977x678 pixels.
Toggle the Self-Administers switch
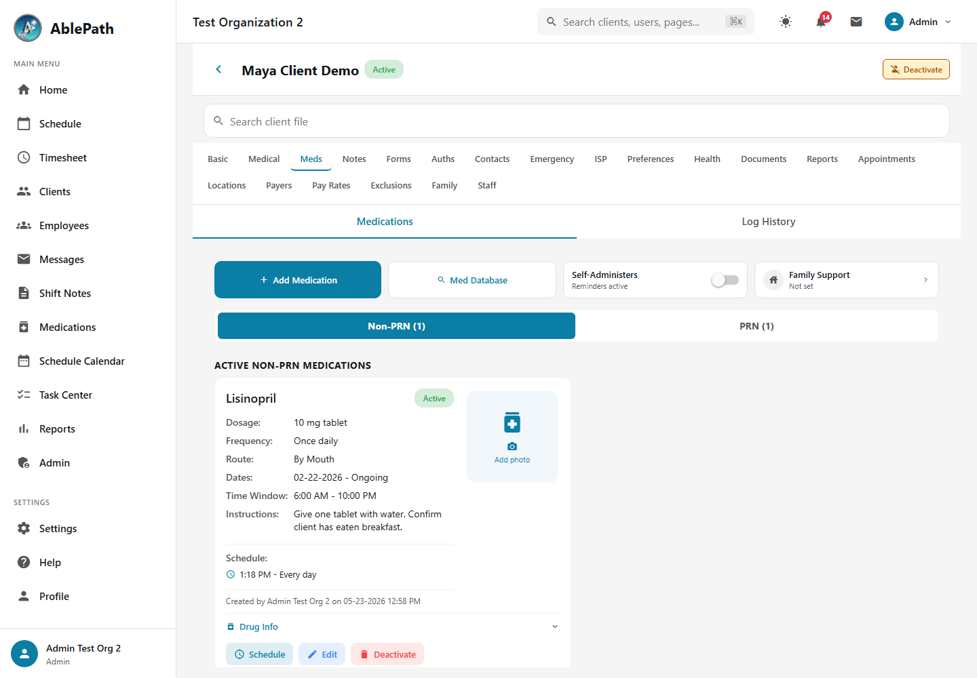tap(725, 280)
